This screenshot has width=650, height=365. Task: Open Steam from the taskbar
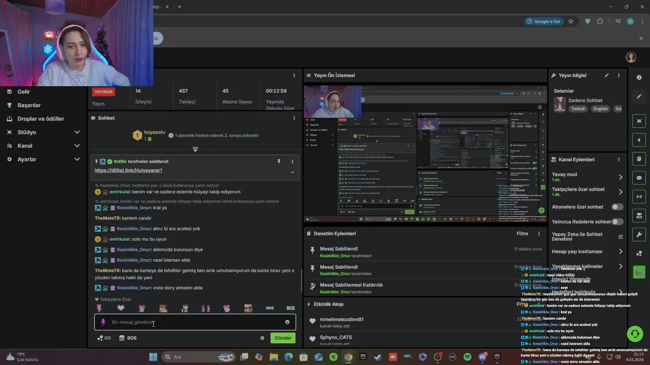pos(378,357)
